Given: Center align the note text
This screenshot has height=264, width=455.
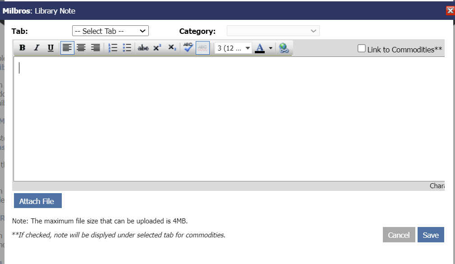Looking at the screenshot, I should click(81, 48).
